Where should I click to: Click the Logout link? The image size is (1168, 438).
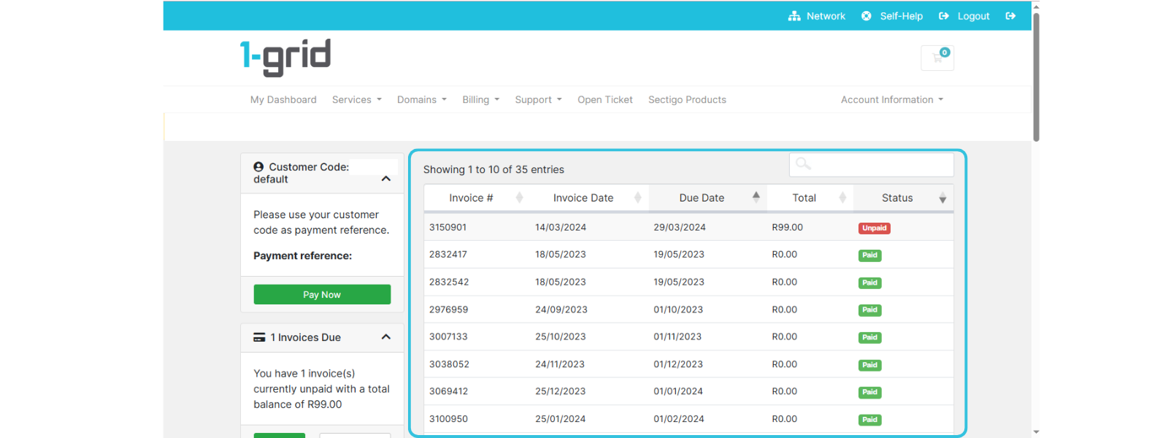tap(972, 16)
